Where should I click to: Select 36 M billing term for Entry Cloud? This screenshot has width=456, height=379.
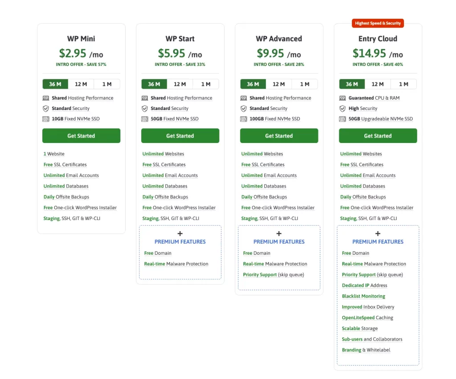tap(352, 84)
